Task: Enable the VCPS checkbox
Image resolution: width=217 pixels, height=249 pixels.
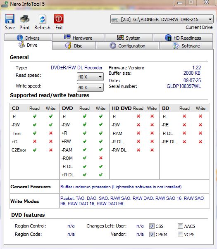Action: [x=180, y=234]
